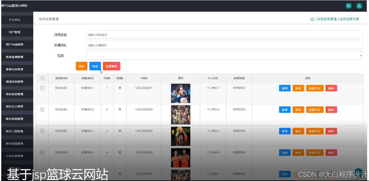Image resolution: width=369 pixels, height=181 pixels.
Task: Open 赛事安排管理 menu item
Action: (17, 69)
